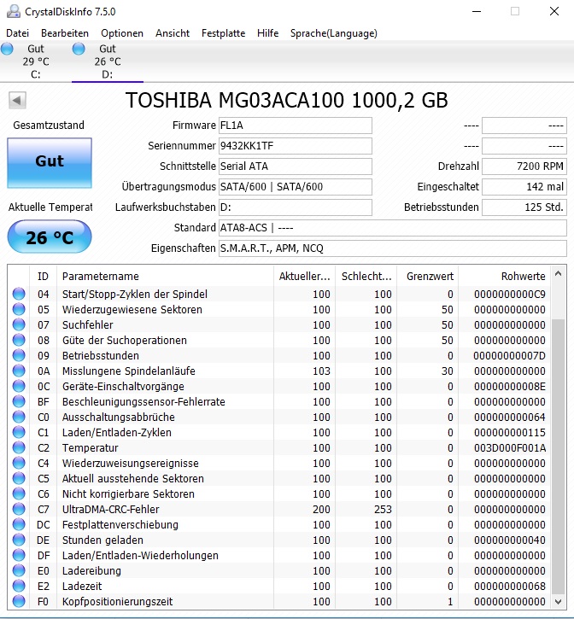Click the status orb for Nicht korrigierbare Sektoren
The width and height of the screenshot is (574, 619).
19,494
